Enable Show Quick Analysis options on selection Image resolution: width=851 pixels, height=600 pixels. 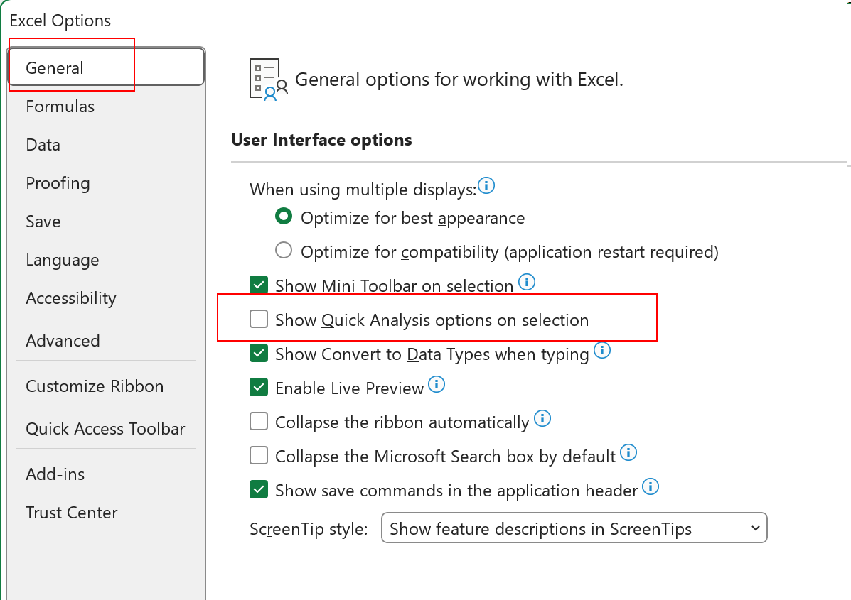tap(259, 320)
